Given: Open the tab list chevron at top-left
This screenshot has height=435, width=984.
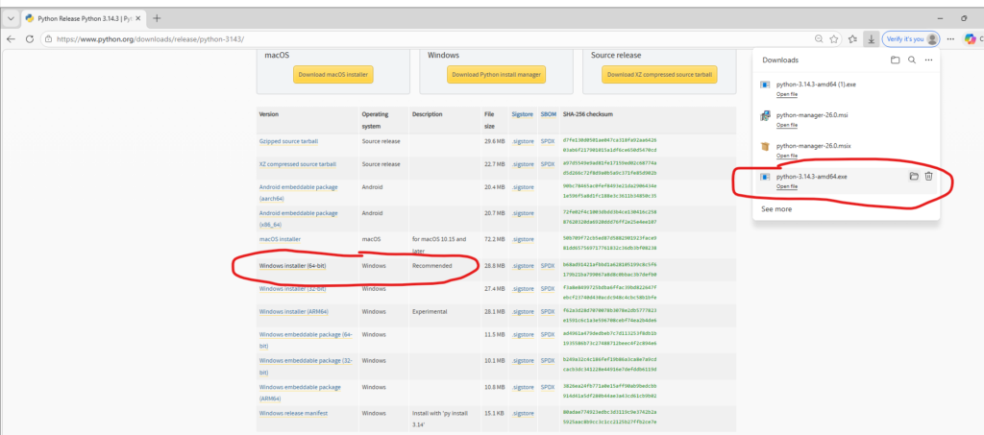Looking at the screenshot, I should 10,18.
